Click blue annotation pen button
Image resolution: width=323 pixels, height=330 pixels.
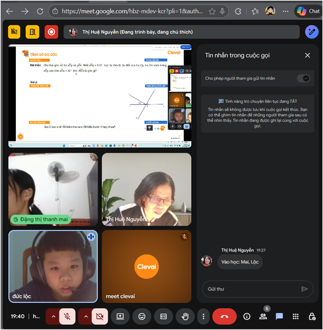tap(312, 32)
